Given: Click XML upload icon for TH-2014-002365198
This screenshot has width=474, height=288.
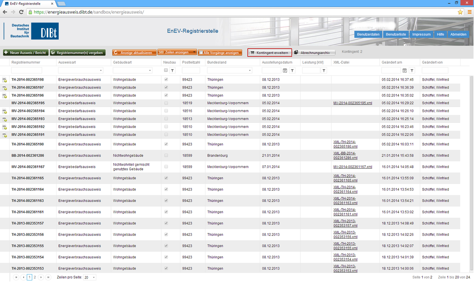Looking at the screenshot, I should (4, 80).
